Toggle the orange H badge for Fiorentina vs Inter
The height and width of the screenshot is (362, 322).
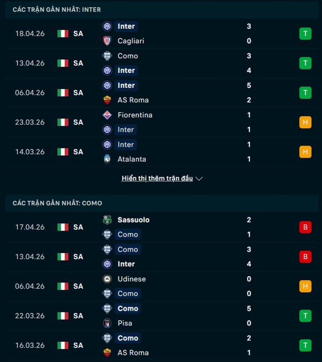(x=305, y=122)
